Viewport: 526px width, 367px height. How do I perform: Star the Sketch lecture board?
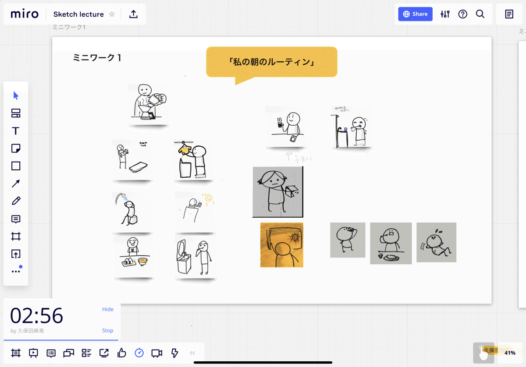coord(113,14)
